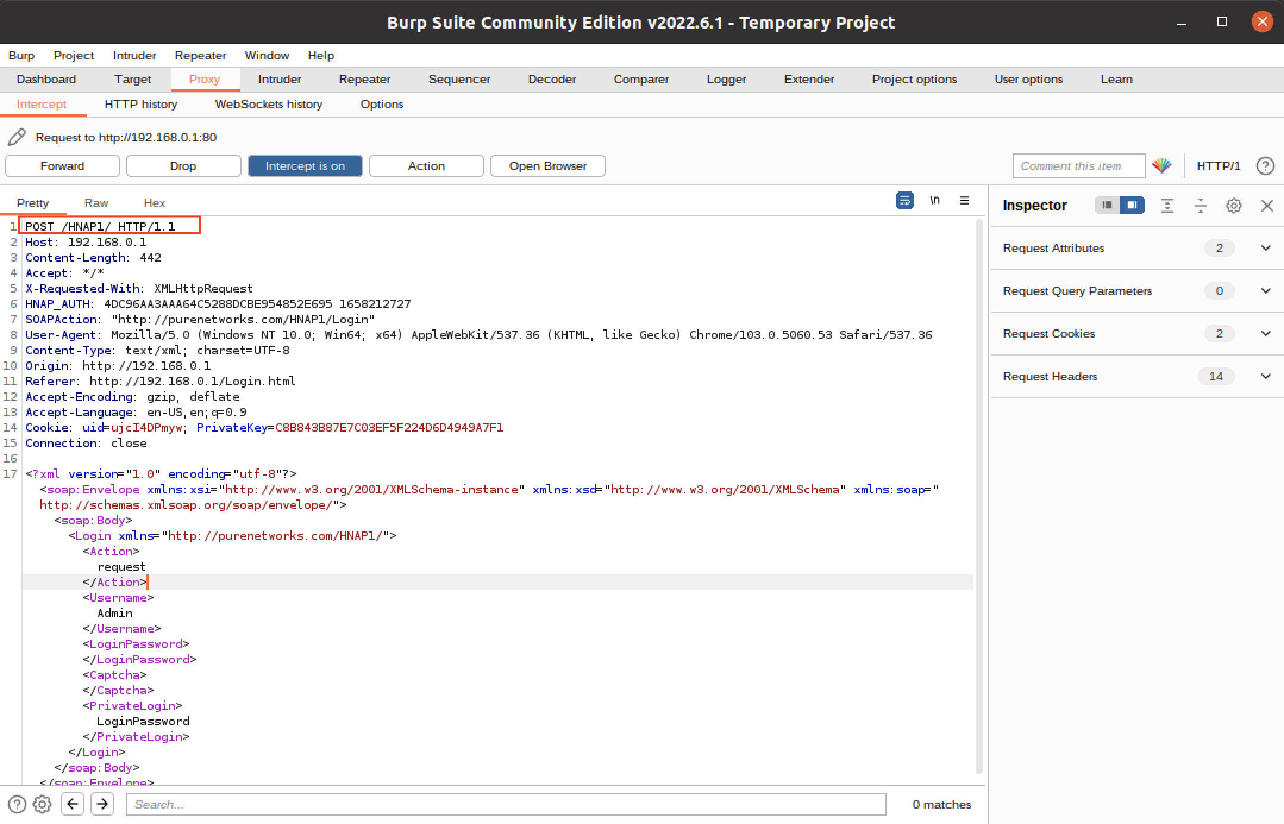The width and height of the screenshot is (1284, 824).
Task: Go to the next search match arrow
Action: 102,804
